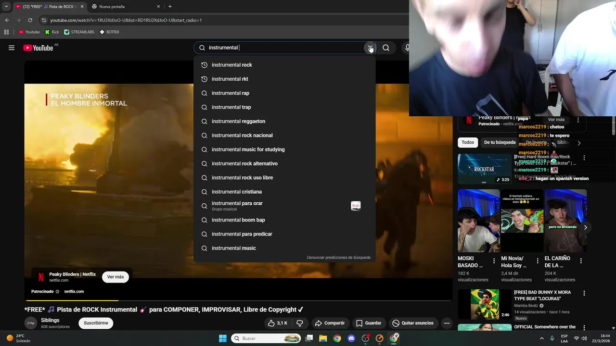The height and width of the screenshot is (346, 616).
Task: Clear the search box with X icon
Action: (x=370, y=48)
